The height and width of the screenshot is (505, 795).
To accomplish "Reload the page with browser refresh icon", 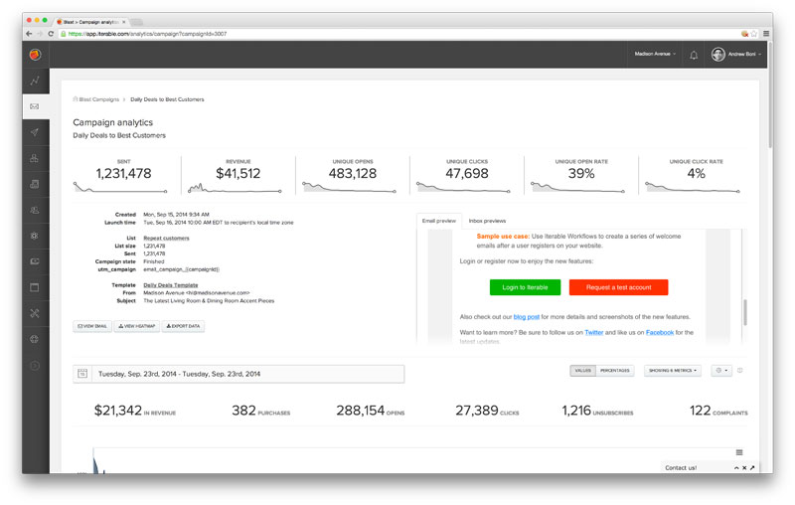I will 51,33.
